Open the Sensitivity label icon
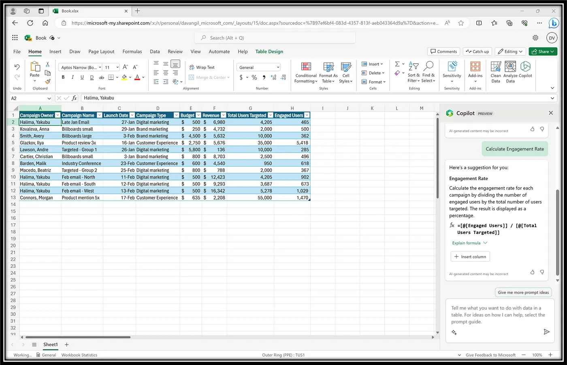567x365 pixels. pos(452,67)
